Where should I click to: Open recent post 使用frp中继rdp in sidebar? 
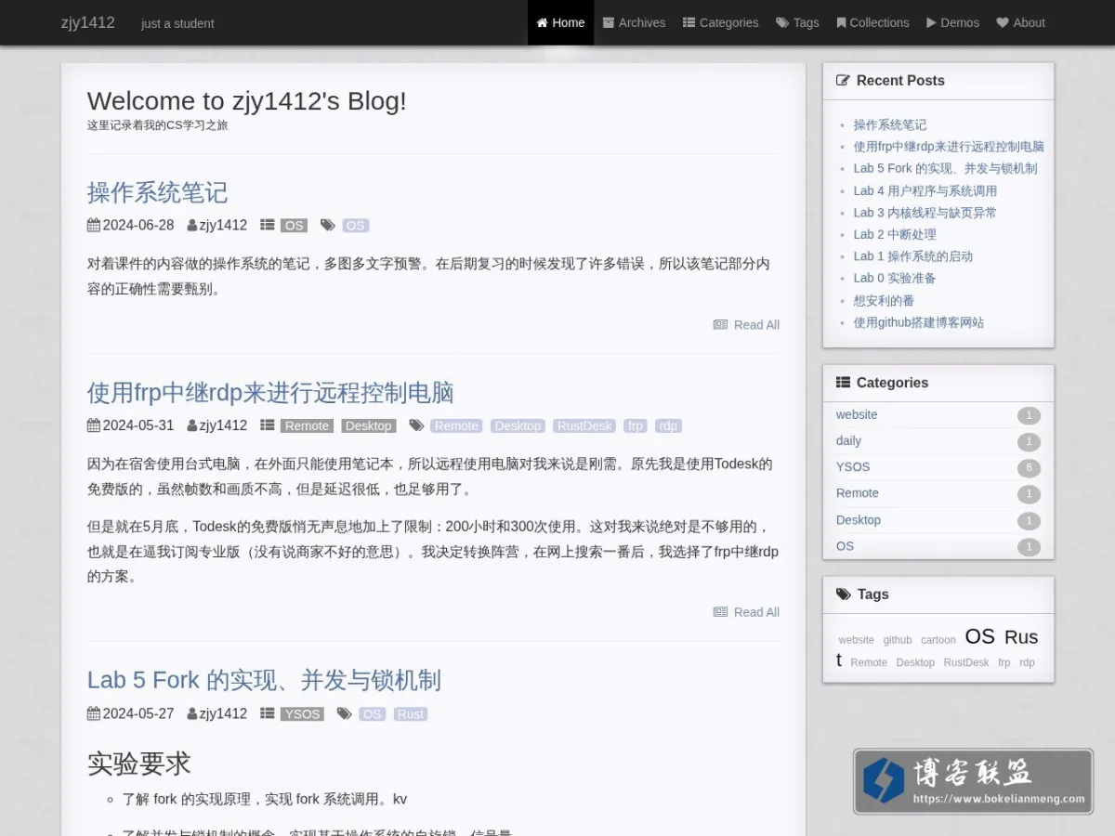[949, 147]
